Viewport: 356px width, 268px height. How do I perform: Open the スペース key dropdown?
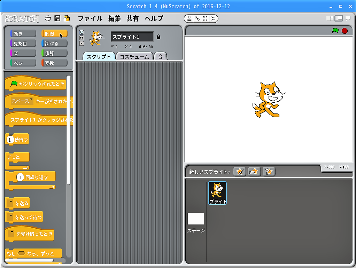(x=22, y=101)
